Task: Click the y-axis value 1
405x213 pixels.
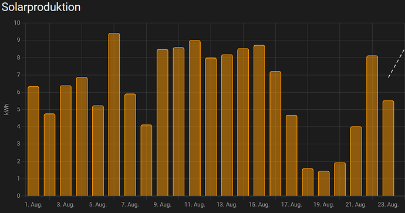Action: pos(19,178)
